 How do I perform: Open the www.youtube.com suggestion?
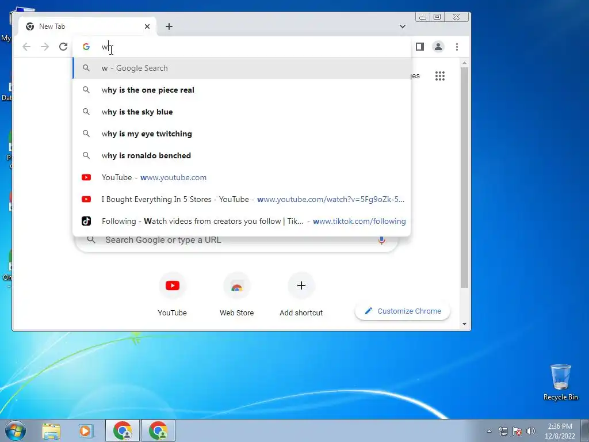point(242,177)
